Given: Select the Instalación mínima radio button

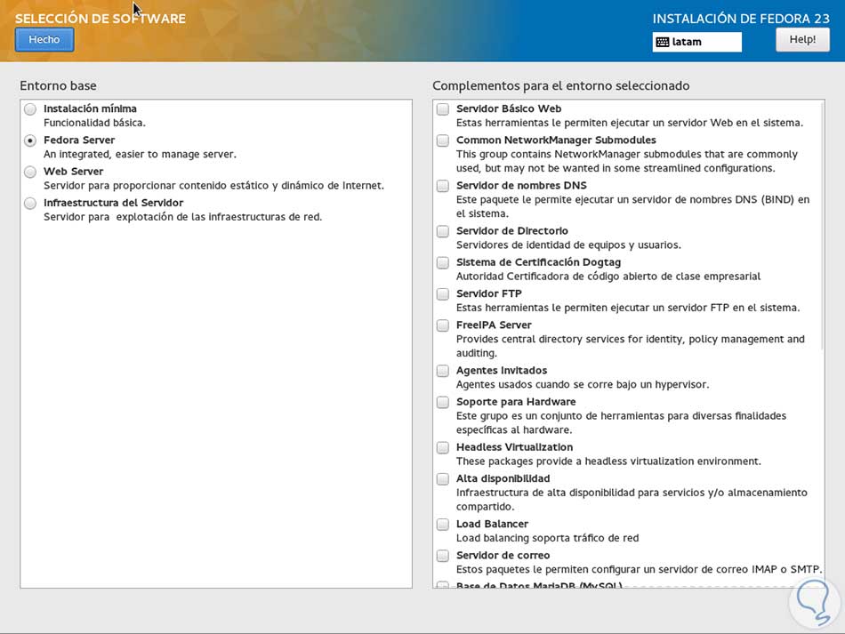Looking at the screenshot, I should click(x=30, y=108).
